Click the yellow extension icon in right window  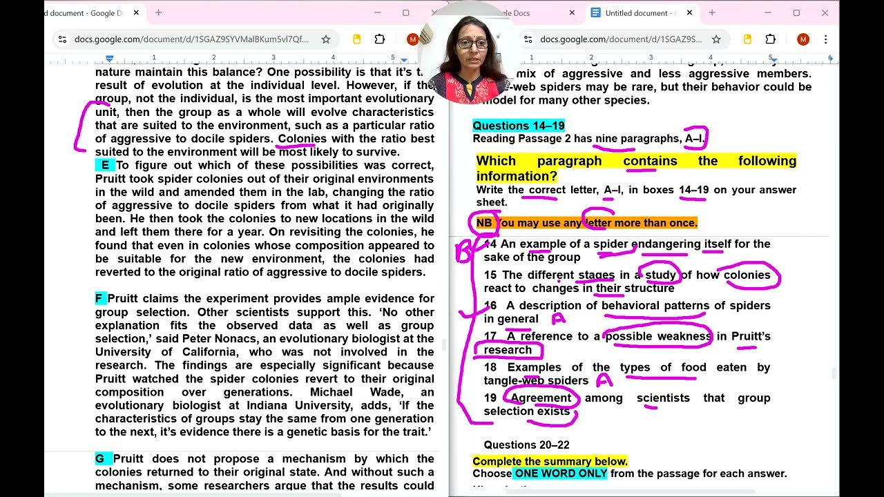[x=747, y=39]
